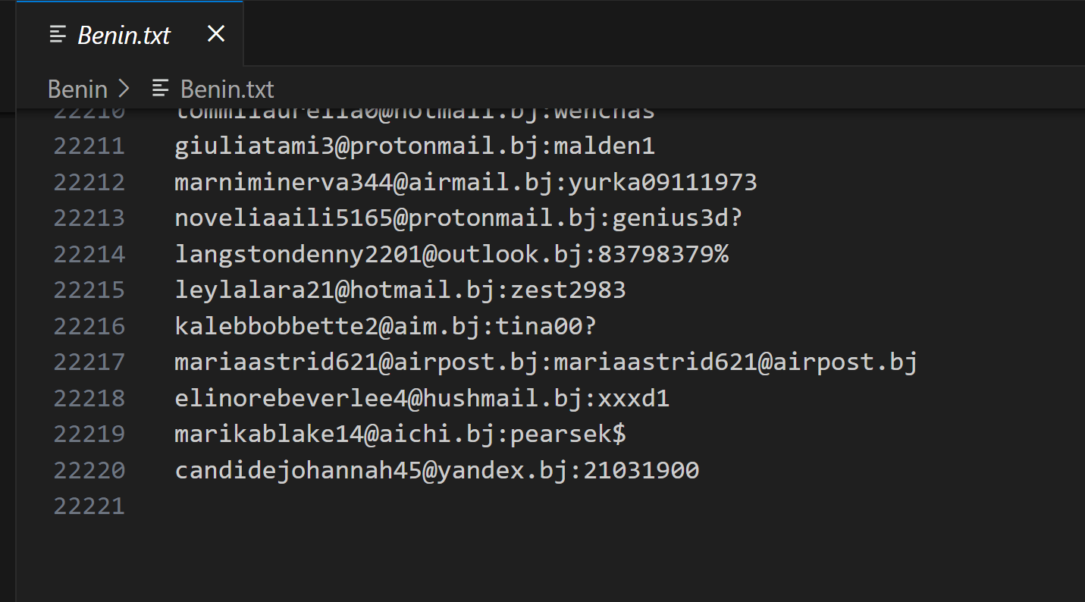Open the Benin folder breadcrumb
This screenshot has width=1085, height=602.
[77, 89]
